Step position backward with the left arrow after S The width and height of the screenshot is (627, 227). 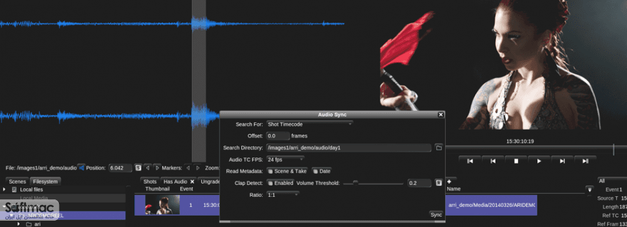[x=147, y=168]
